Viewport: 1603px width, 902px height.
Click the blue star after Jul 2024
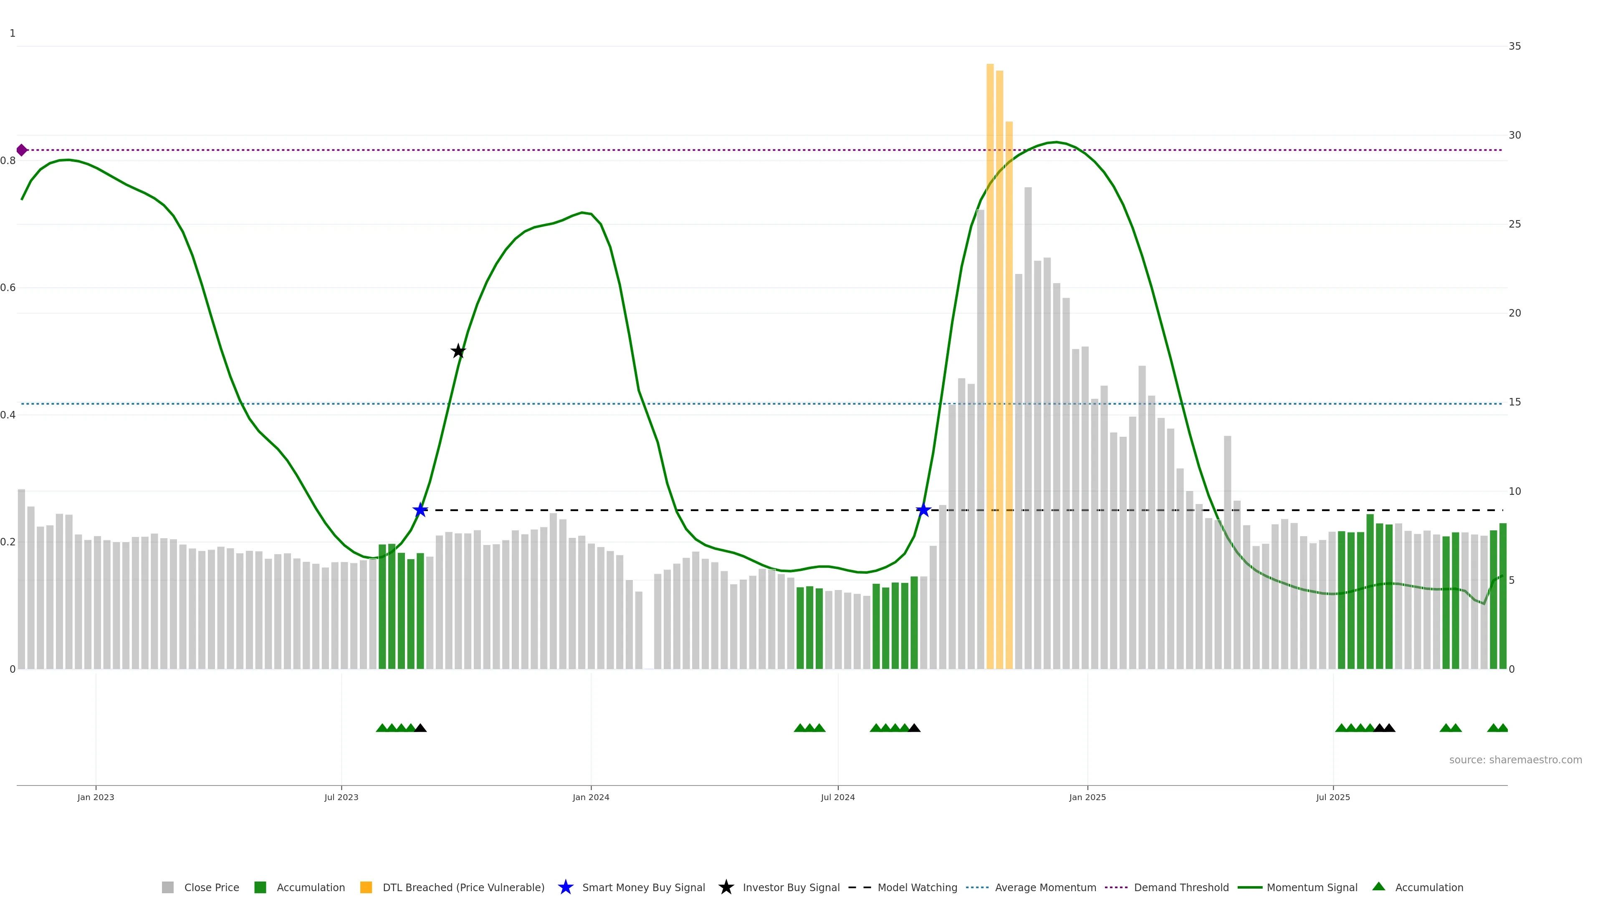923,510
